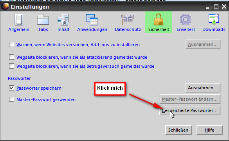Image resolution: width=229 pixels, height=141 pixels.
Task: Select the Anwendungen applications icon
Action: (x=92, y=20)
